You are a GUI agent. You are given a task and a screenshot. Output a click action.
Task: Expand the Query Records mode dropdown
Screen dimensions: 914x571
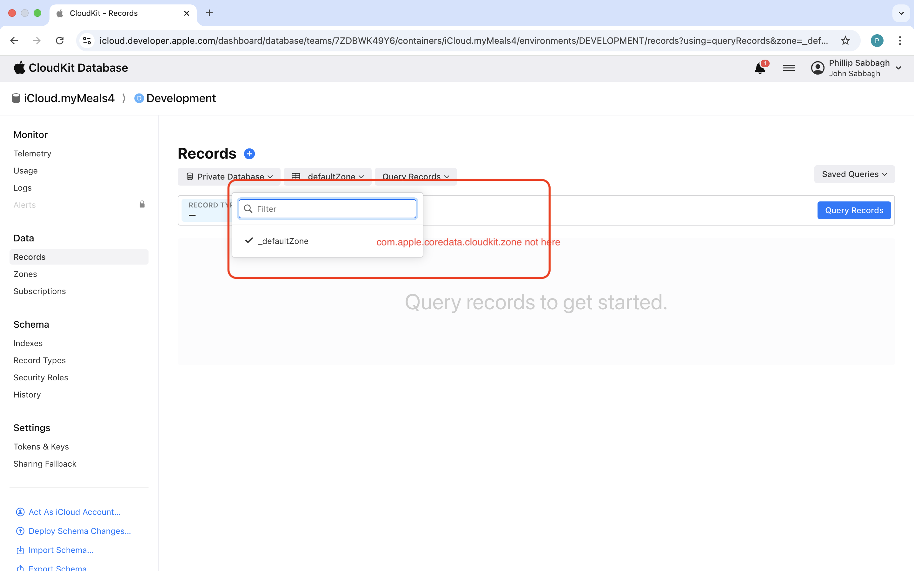(x=415, y=176)
